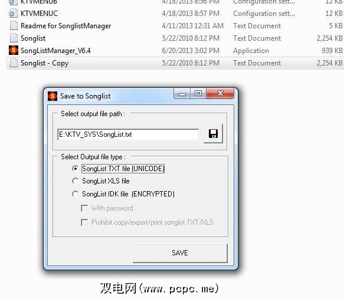This screenshot has width=344, height=302.
Task: Select the Songlist - Copy file row
Action: (x=175, y=63)
